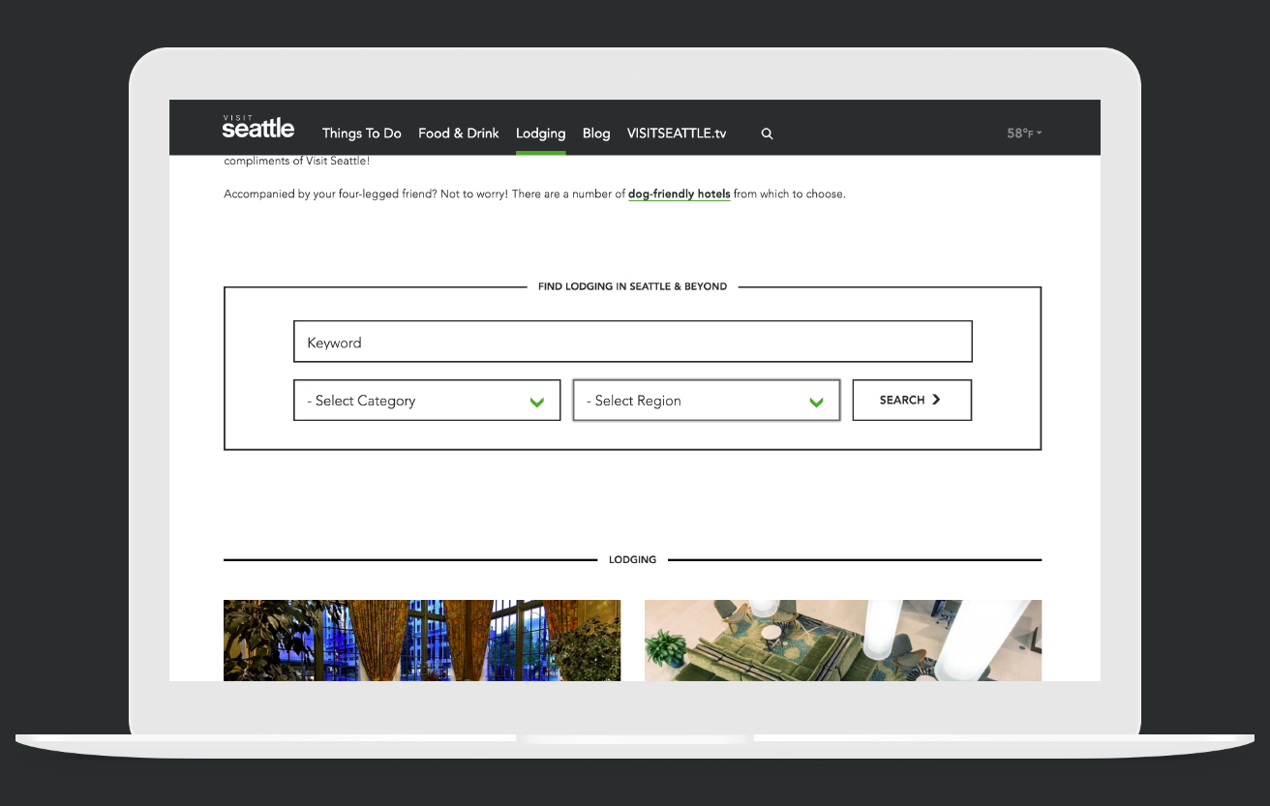
Task: Open the site search magnifier icon
Action: pos(767,134)
